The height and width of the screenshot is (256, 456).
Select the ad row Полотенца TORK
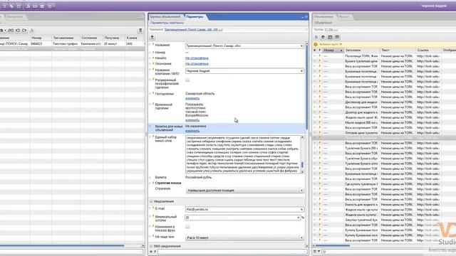384,55
